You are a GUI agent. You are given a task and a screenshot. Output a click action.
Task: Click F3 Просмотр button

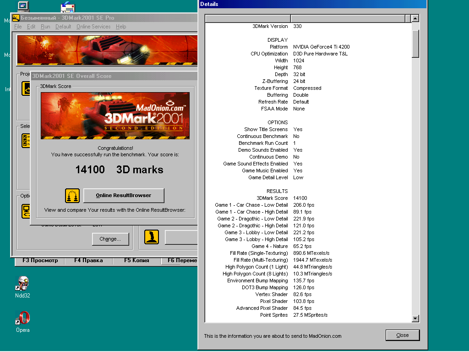coord(40,260)
